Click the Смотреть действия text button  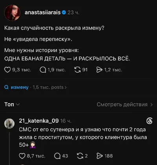pyautogui.click(x=122, y=104)
